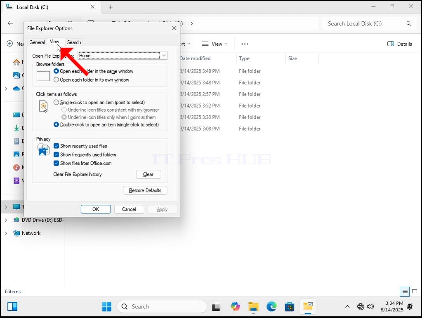Click the Downloads arrow icon in sidebar
422x318 pixels.
[x=17, y=128]
